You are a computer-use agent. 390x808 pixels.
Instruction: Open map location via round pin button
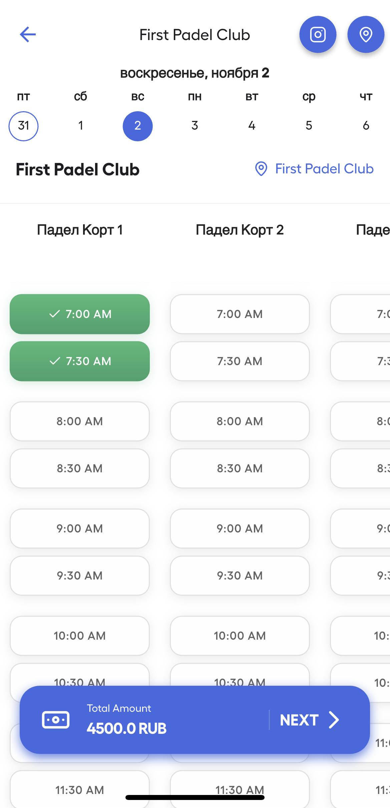pos(366,34)
